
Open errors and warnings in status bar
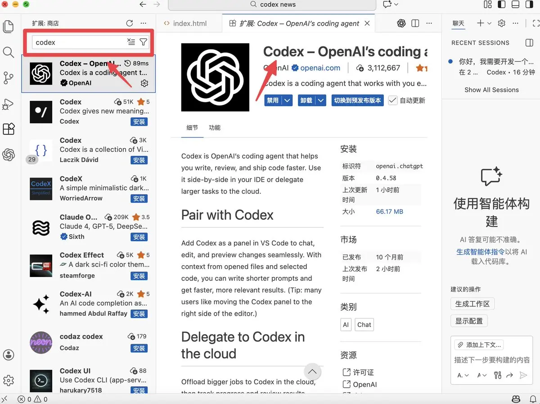click(32, 399)
